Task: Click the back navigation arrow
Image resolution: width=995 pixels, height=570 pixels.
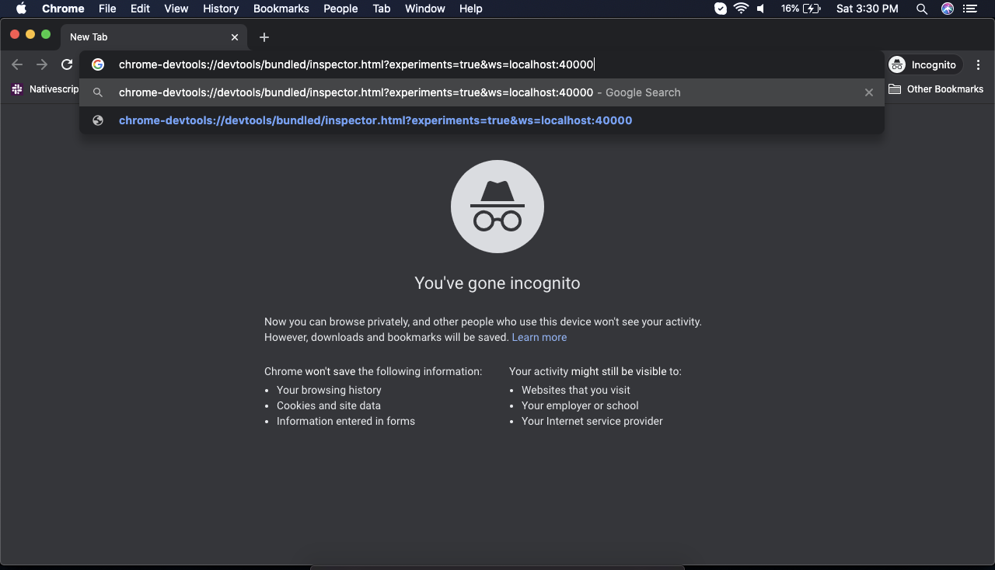Action: point(16,64)
